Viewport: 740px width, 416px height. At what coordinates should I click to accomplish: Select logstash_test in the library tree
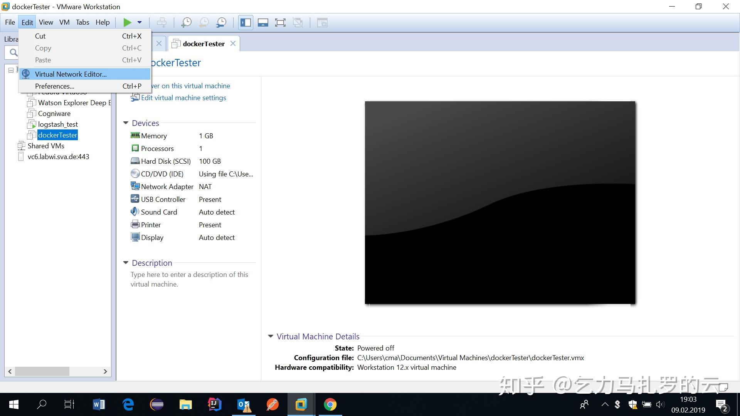58,124
